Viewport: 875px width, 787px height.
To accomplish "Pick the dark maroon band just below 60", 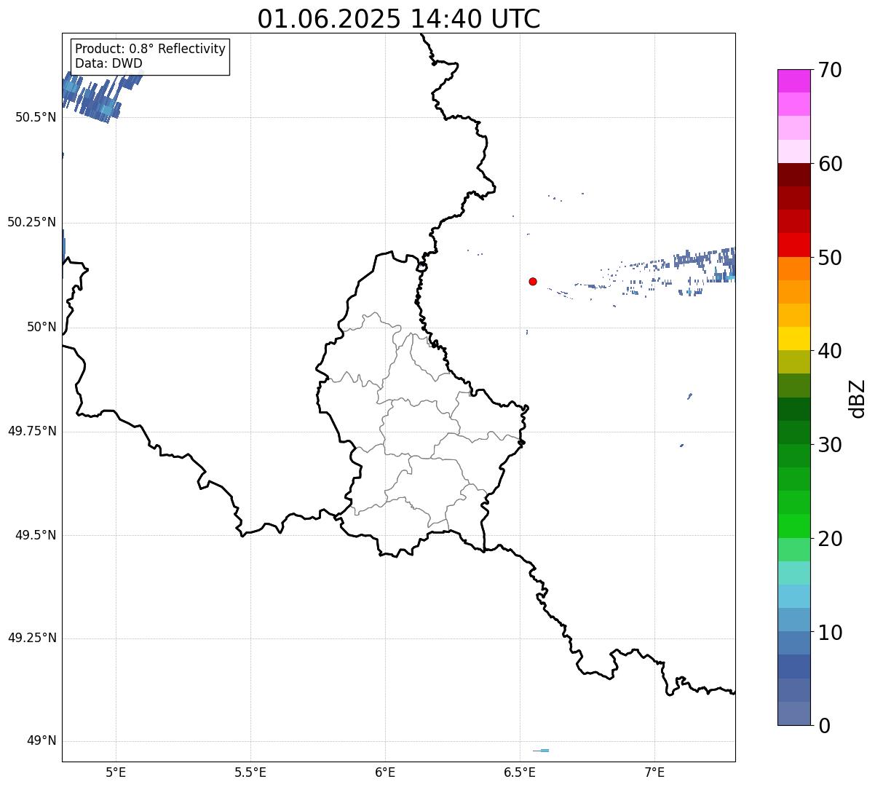I will click(794, 175).
